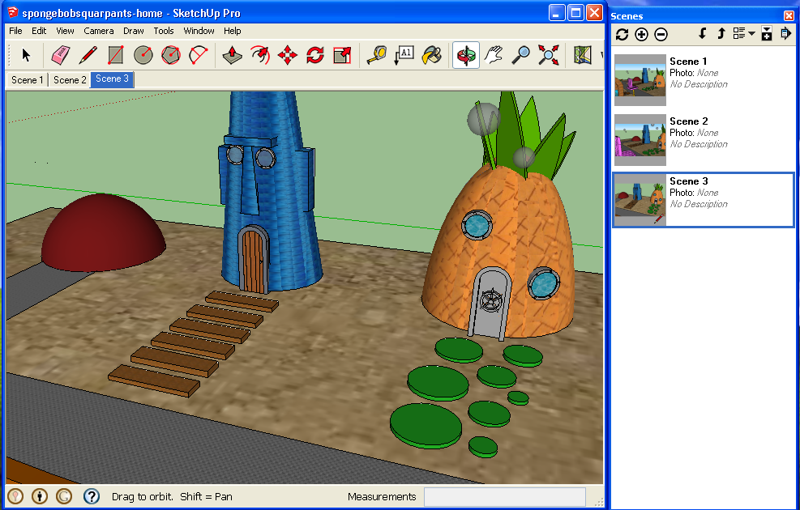Move scene up in Scenes panel
This screenshot has height=510, width=800.
pyautogui.click(x=721, y=34)
